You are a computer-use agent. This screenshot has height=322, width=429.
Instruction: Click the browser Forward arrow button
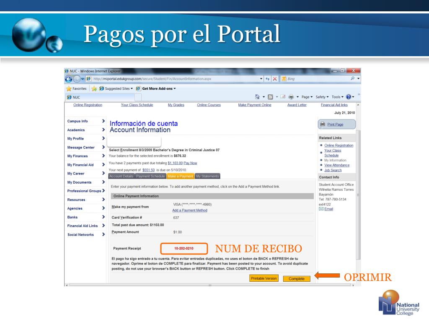click(x=77, y=79)
